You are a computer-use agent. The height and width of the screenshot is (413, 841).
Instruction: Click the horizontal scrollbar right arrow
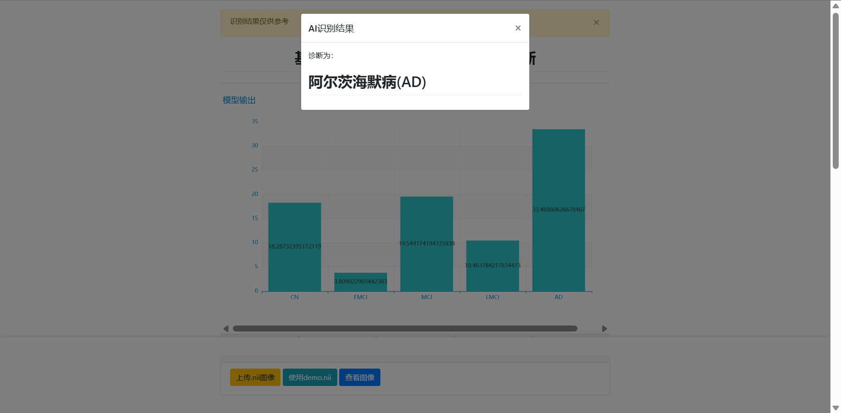click(x=604, y=329)
